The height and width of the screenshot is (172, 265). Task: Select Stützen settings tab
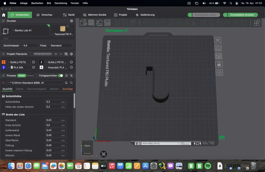coord(54,89)
